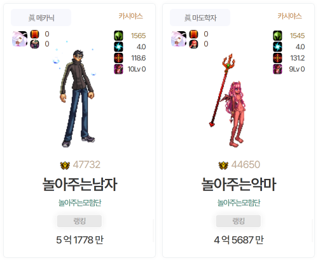
Task: Click the green helmet icon beside 1565
Action: click(x=118, y=36)
